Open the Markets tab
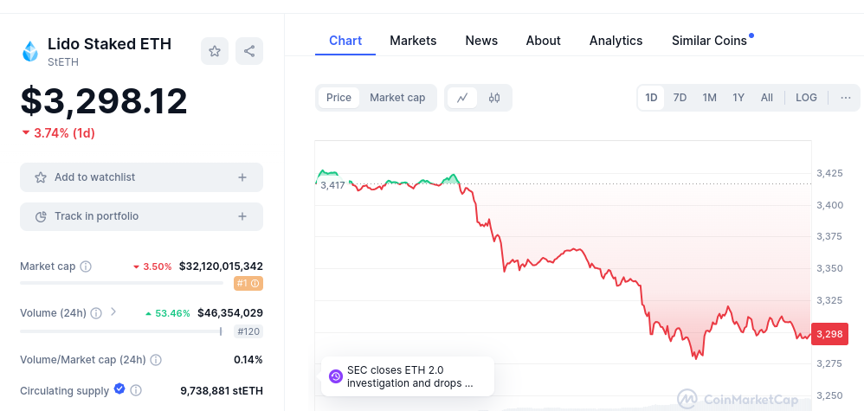864x411 pixels. click(x=413, y=41)
